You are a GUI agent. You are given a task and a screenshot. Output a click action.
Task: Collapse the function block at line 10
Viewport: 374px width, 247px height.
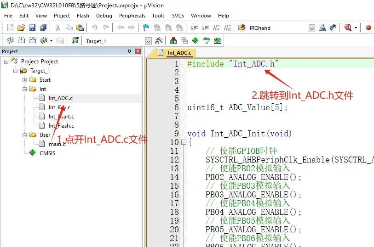[x=183, y=142]
